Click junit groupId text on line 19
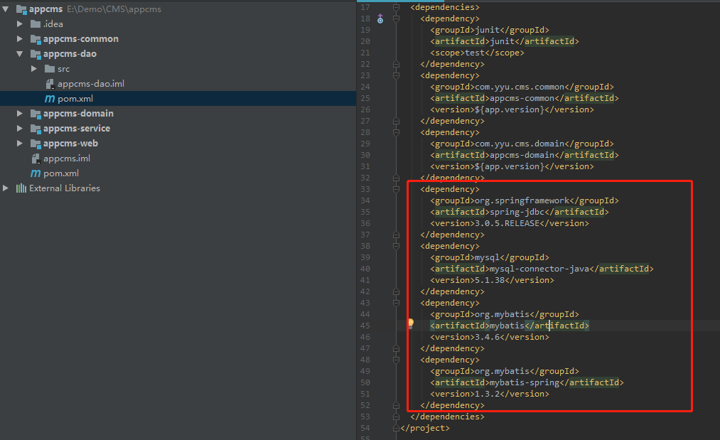Image resolution: width=720 pixels, height=440 pixels. 487,30
